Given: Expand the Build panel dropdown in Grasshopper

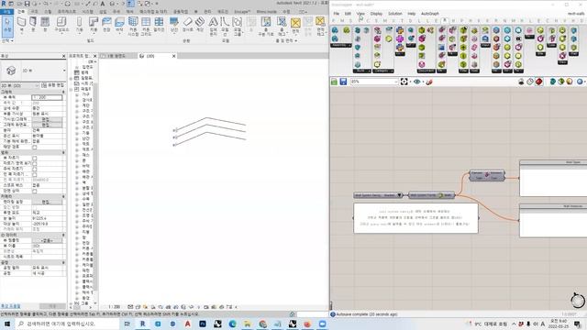Looking at the screenshot, I should click(x=363, y=71).
